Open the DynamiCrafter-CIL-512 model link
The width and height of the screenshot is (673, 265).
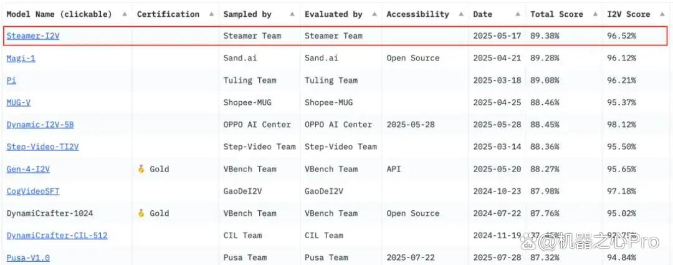point(57,235)
